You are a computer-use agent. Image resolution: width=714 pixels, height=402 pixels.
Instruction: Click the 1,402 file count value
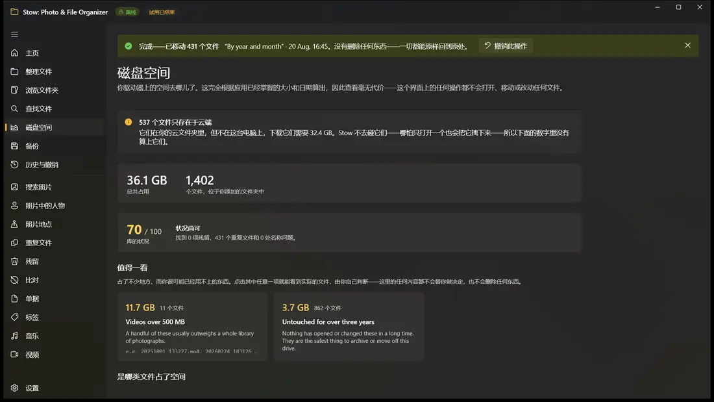tap(199, 181)
